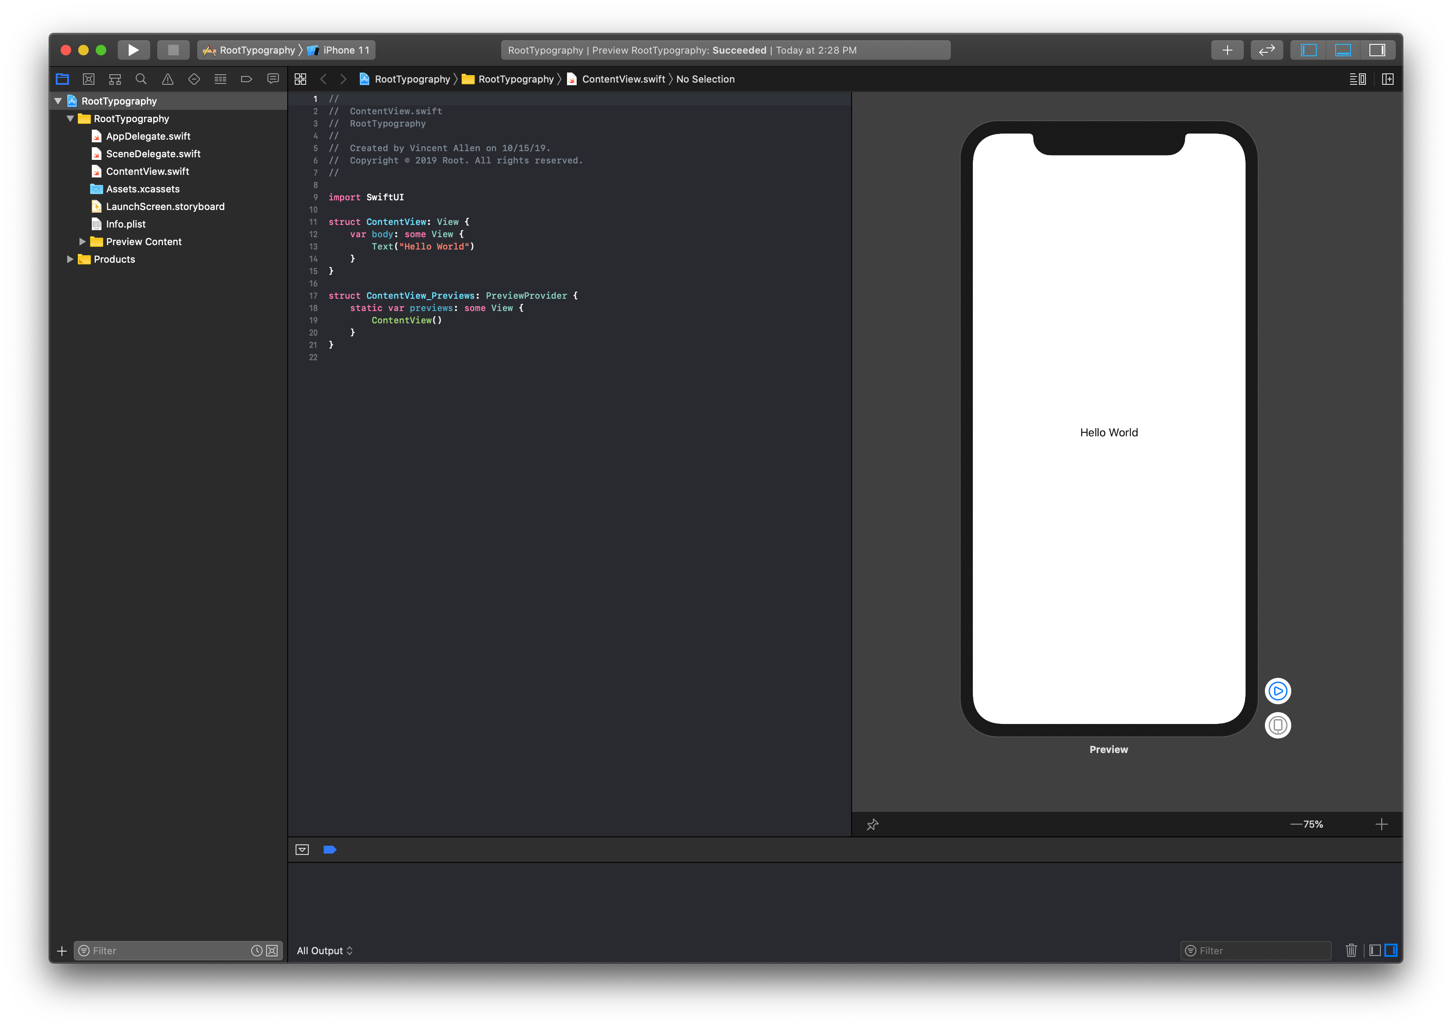Expand the Preview Content folder
The image size is (1452, 1028).
click(x=82, y=242)
